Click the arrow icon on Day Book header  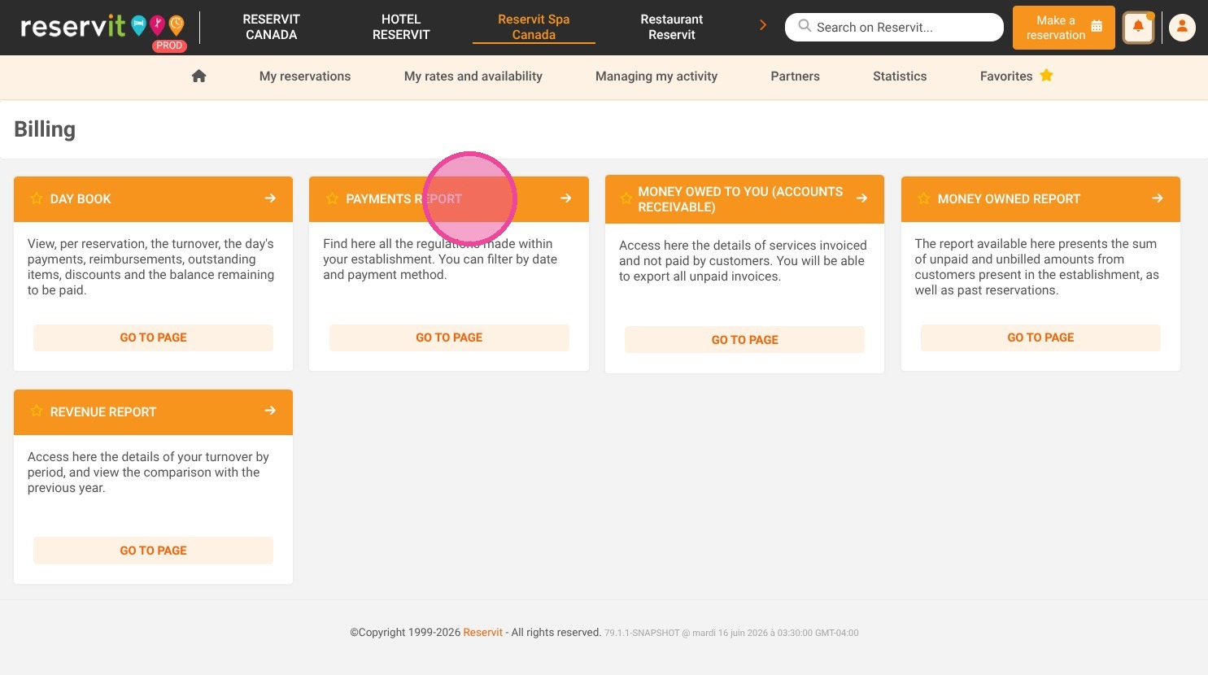[270, 198]
